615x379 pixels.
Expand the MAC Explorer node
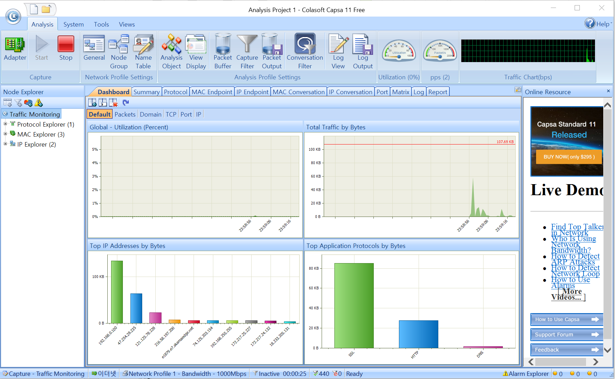[5, 134]
